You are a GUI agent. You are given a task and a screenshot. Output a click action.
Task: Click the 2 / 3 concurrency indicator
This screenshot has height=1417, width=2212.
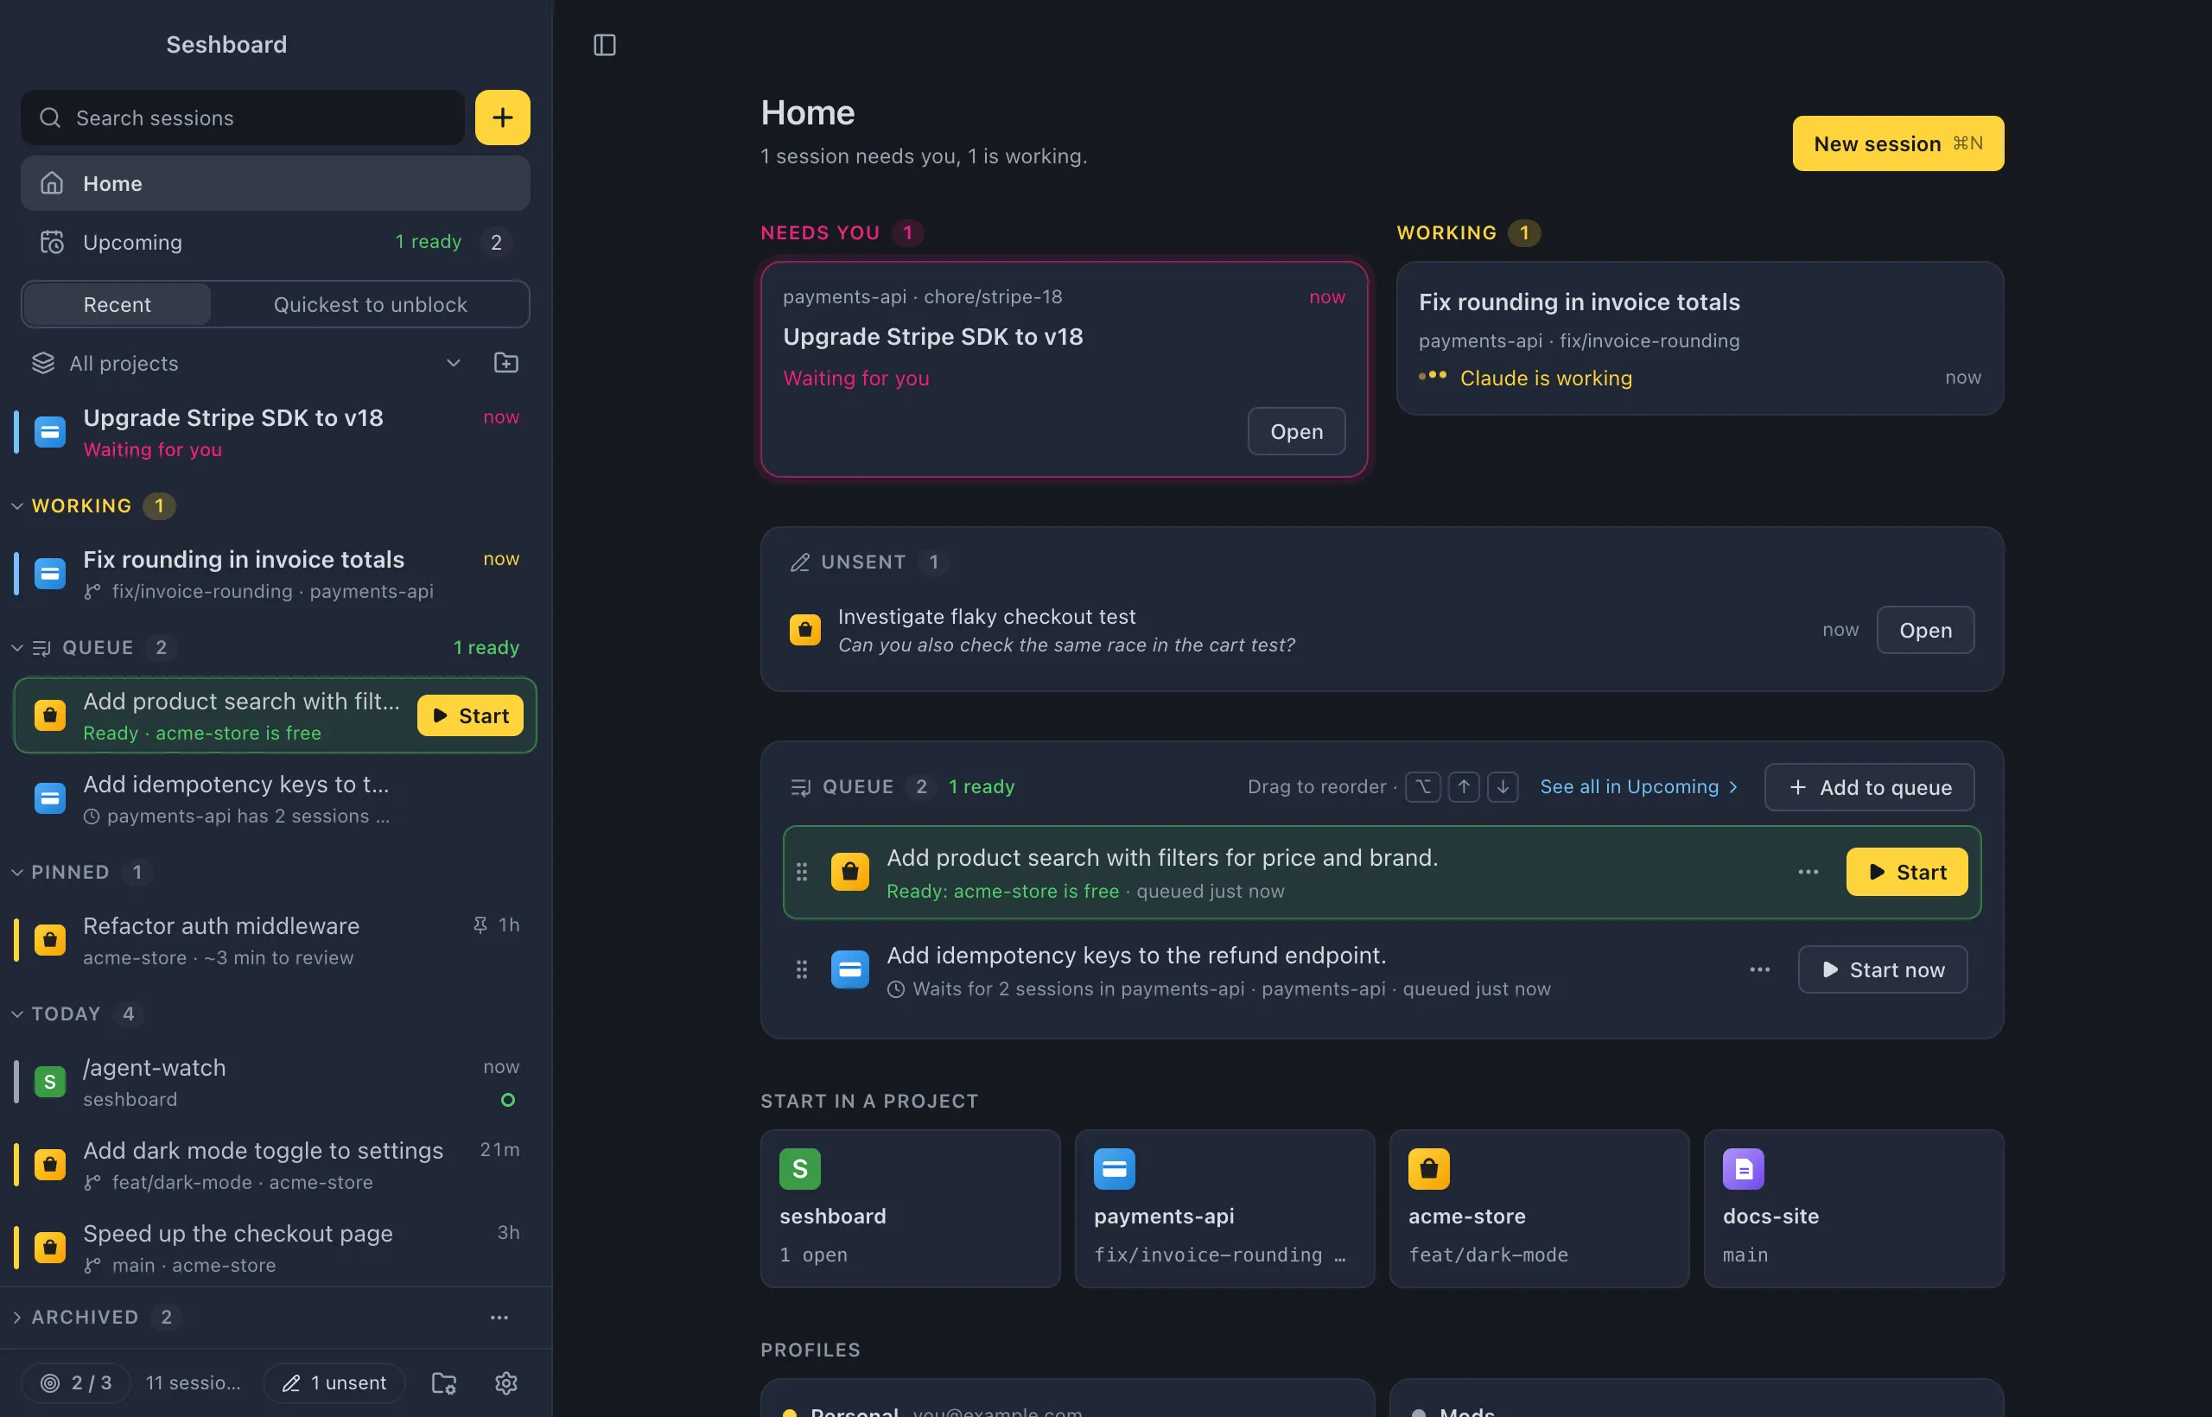[76, 1383]
